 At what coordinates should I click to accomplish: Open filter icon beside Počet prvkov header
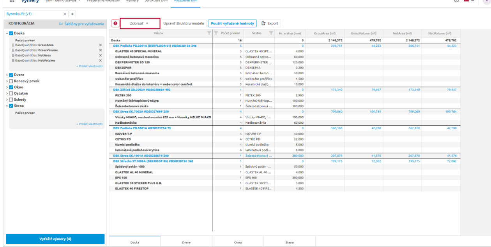[215, 34]
